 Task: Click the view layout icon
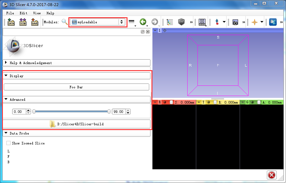pyautogui.click(x=202, y=22)
